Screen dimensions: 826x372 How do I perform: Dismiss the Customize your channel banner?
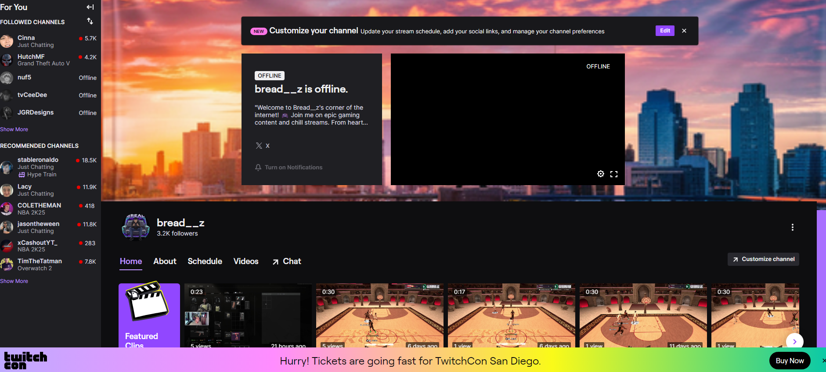[x=684, y=31]
